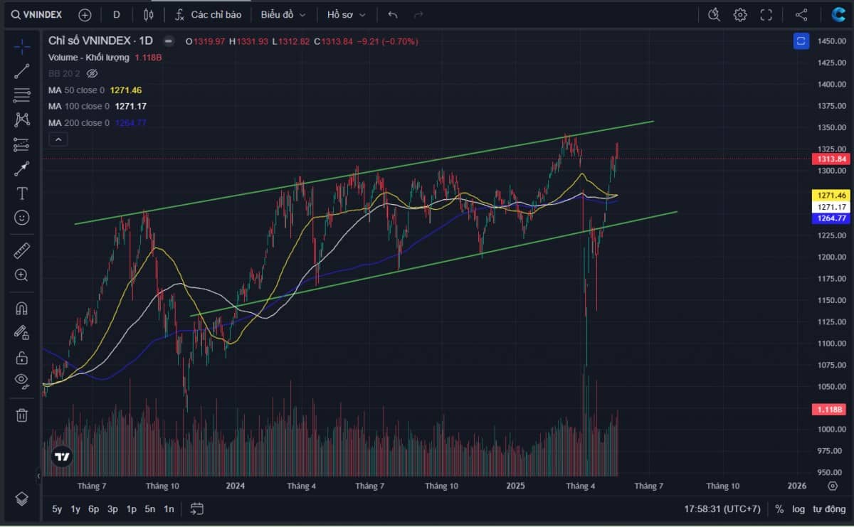This screenshot has width=854, height=527.
Task: Set the date range to 1y
Action: [x=75, y=509]
